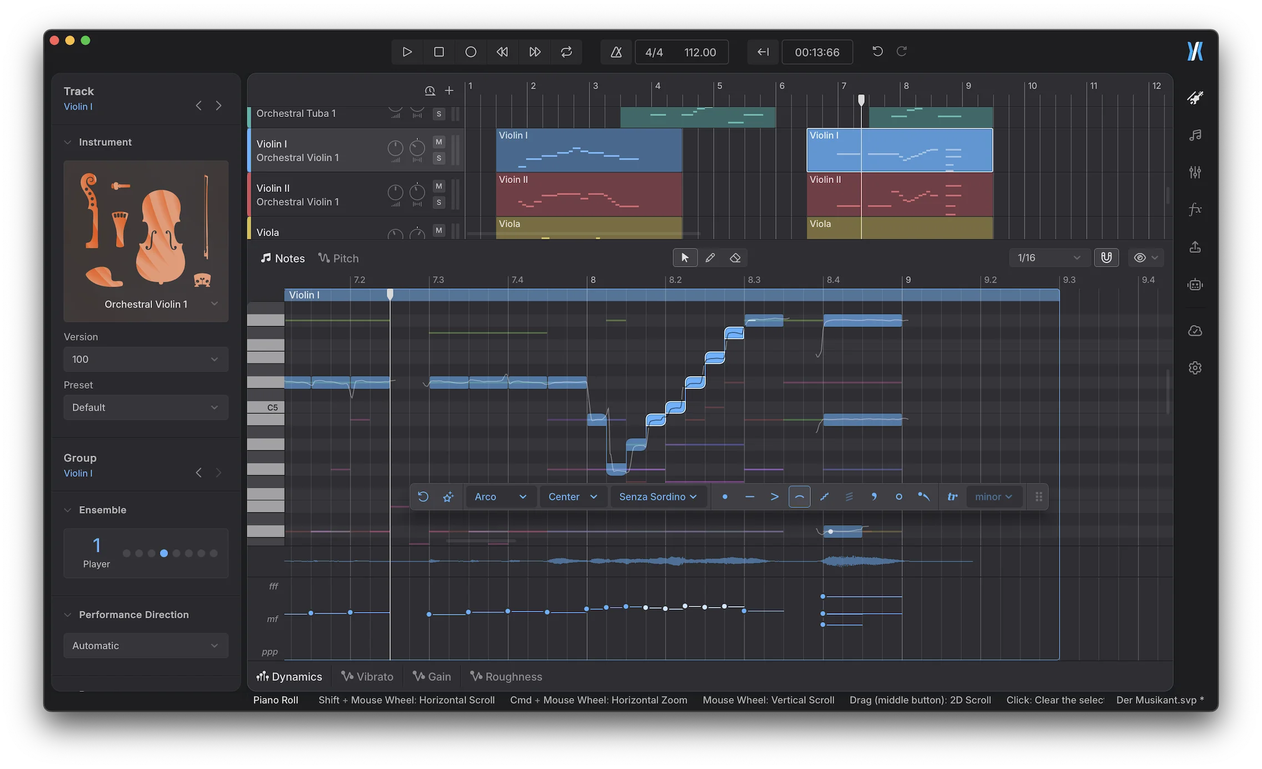This screenshot has height=769, width=1262.
Task: Switch to the Notes tab
Action: coord(282,258)
